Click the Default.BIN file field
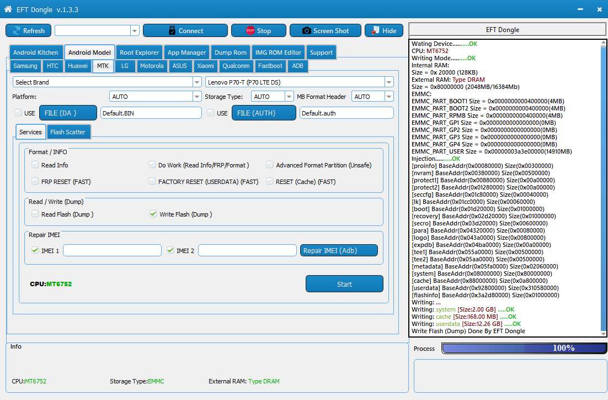The image size is (608, 400). point(151,113)
